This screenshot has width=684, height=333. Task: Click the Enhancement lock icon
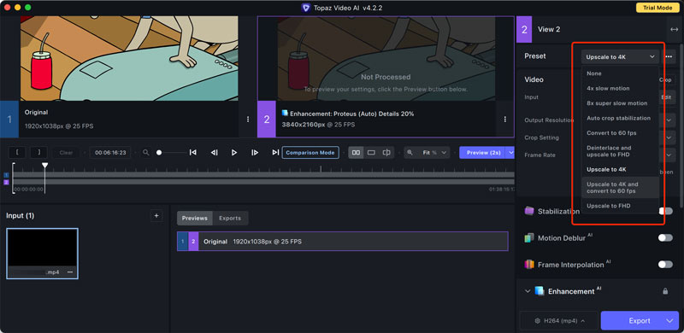[x=665, y=291]
